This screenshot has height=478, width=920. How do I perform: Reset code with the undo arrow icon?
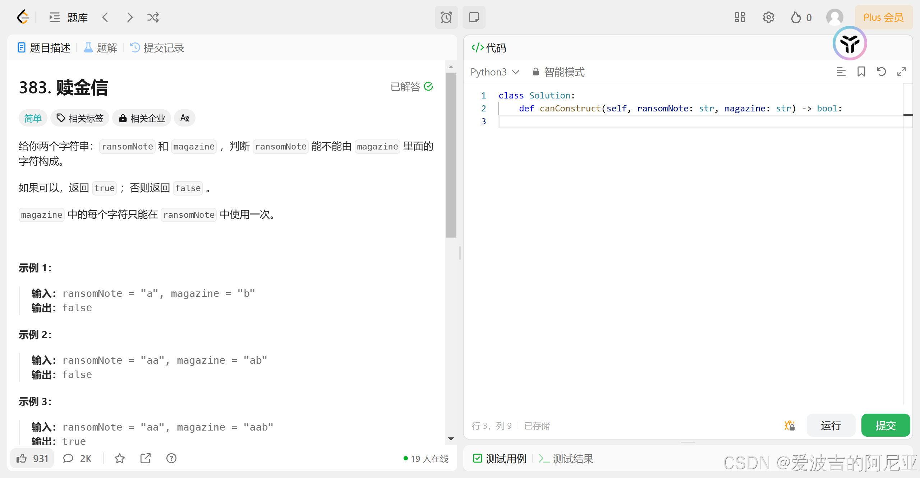click(x=881, y=72)
